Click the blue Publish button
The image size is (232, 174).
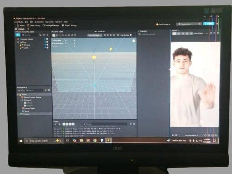point(209,24)
